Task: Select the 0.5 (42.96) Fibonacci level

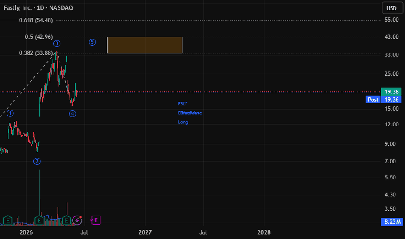Action: [39, 37]
